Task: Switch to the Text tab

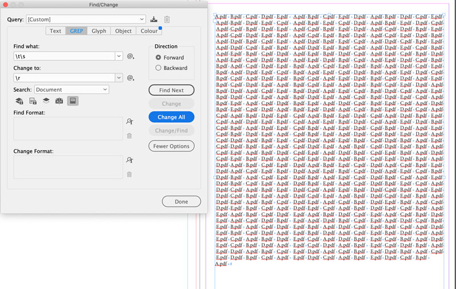Action: click(x=56, y=31)
